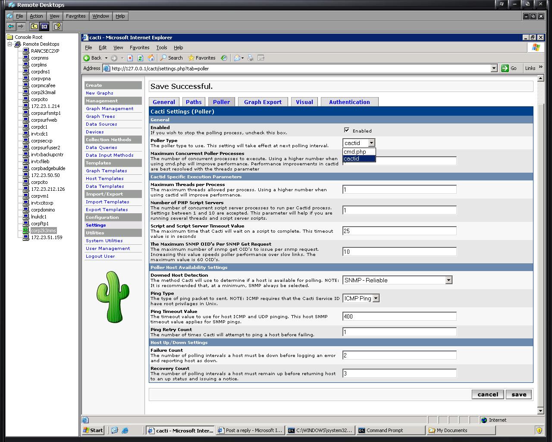Click Windows Start button
The width and height of the screenshot is (552, 442).
point(94,430)
